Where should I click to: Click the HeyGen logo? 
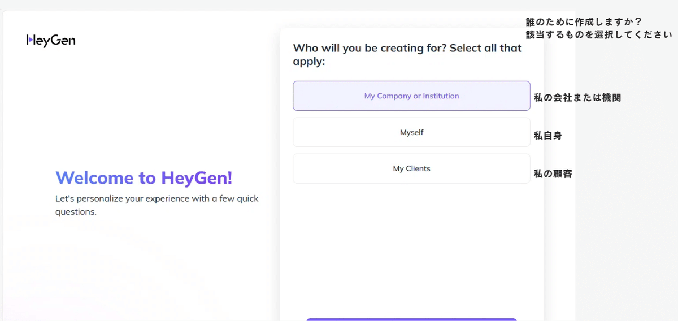point(51,41)
